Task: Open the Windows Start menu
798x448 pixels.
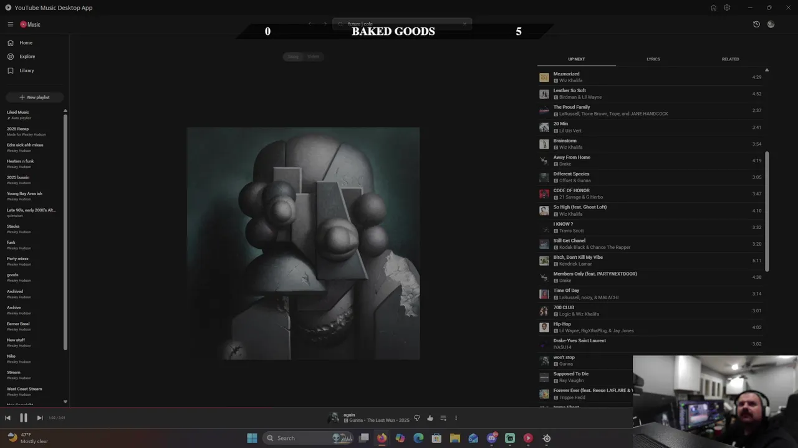Action: 252,438
